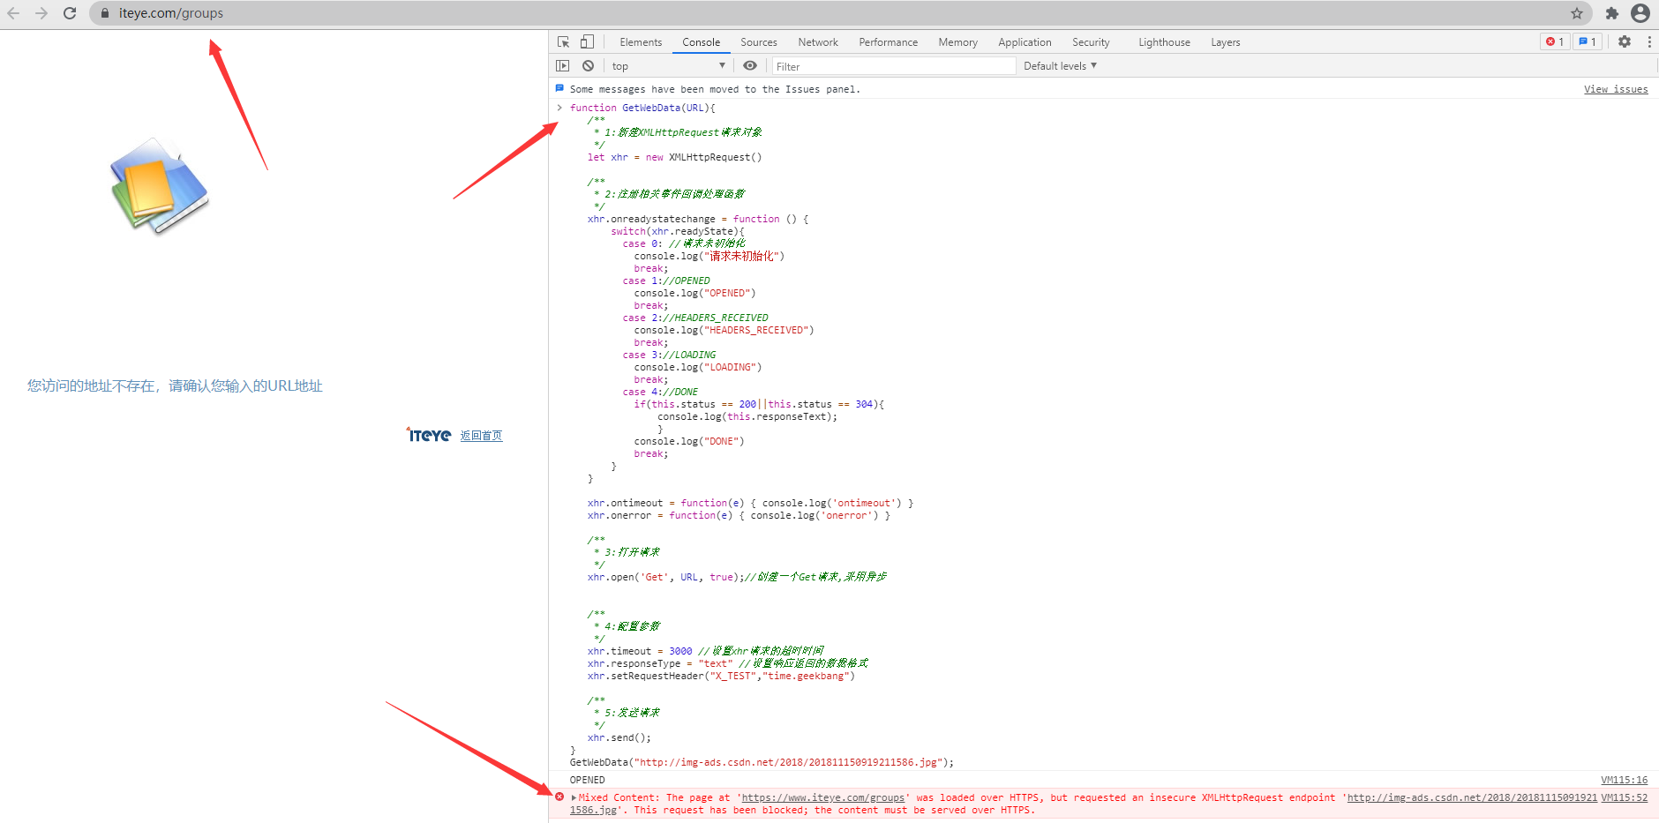1659x823 pixels.
Task: Open the customize DevTools three-dot menu
Action: tap(1649, 41)
